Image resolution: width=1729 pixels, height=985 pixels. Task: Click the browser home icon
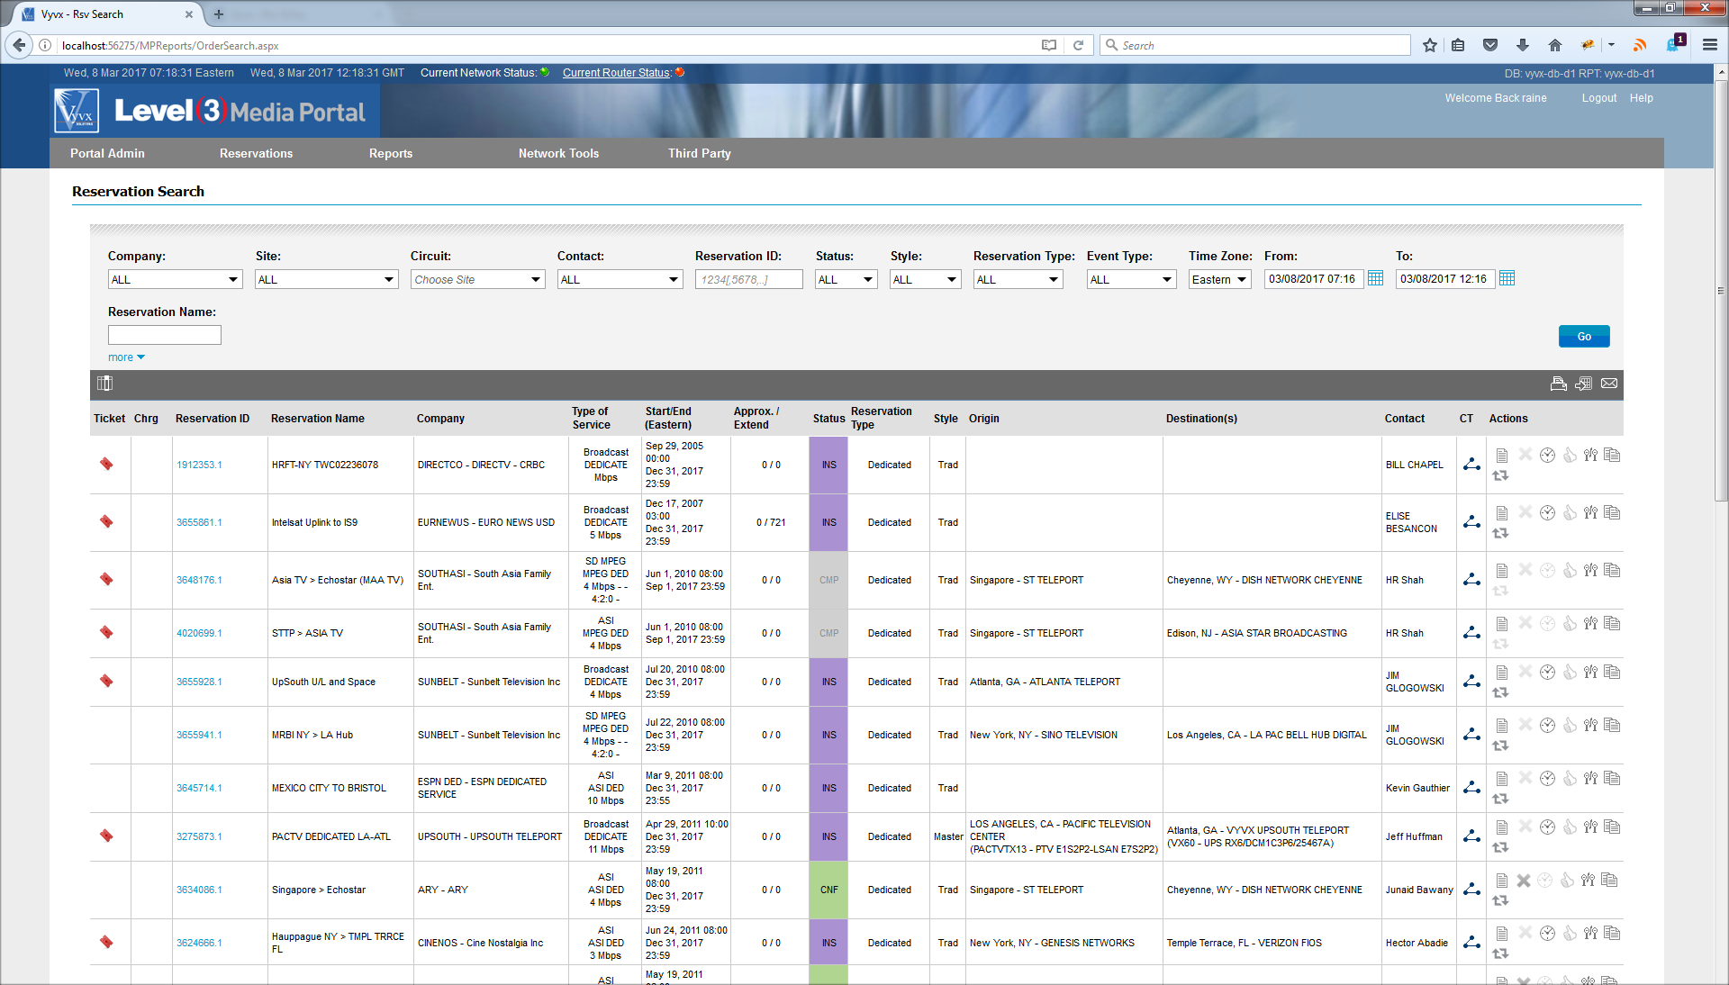pos(1554,45)
